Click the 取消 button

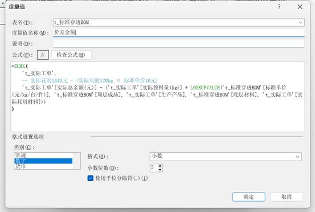click(287, 197)
